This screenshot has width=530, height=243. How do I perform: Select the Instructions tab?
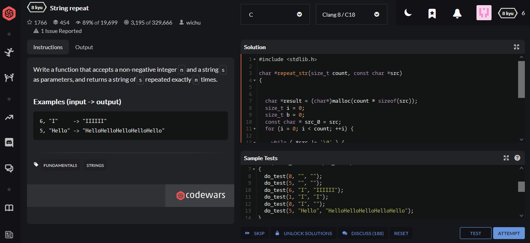pos(48,47)
